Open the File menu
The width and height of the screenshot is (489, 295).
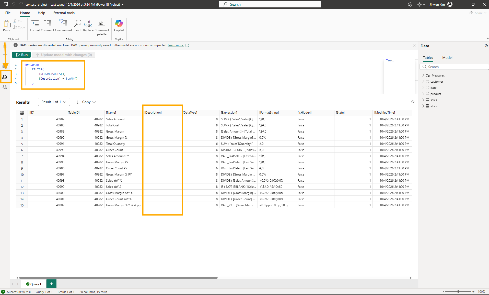coord(8,13)
